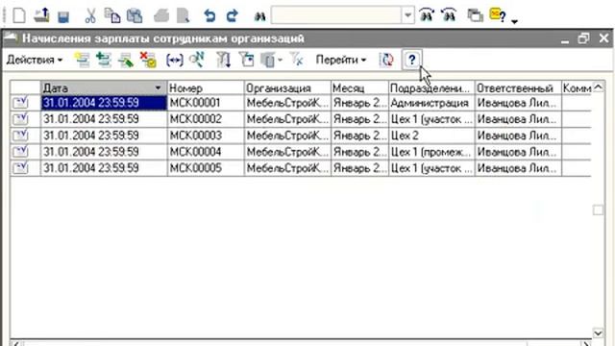Click the paste clipboard icon
The image size is (615, 346).
135,16
